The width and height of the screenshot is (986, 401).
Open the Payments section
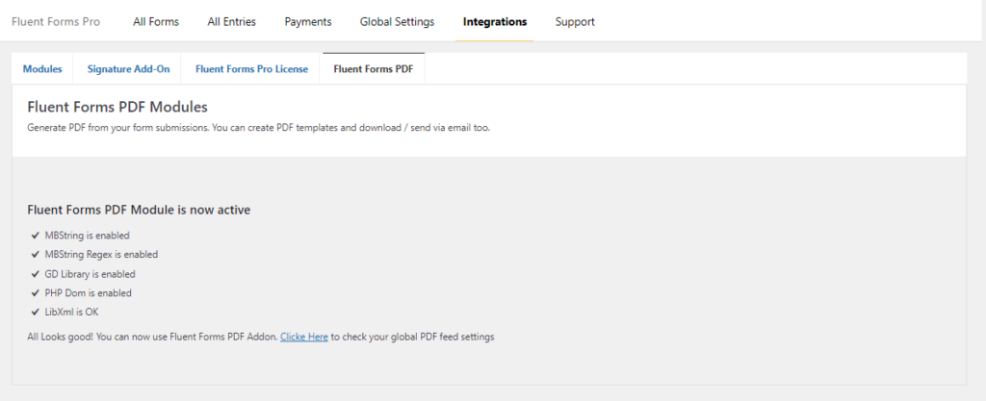308,22
